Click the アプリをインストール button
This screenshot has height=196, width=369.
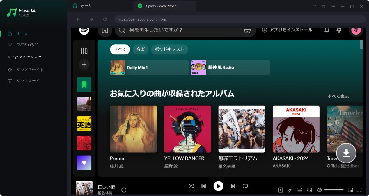(287, 30)
